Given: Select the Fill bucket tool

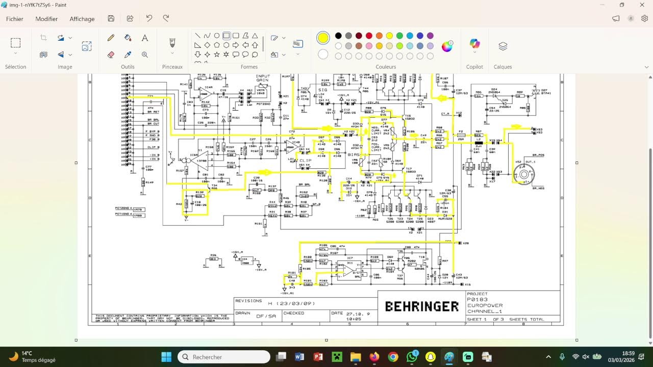Looking at the screenshot, I should (128, 38).
